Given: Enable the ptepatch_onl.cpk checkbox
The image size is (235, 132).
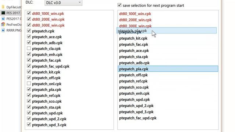Looking at the screenshot, I should [x=29, y=83].
